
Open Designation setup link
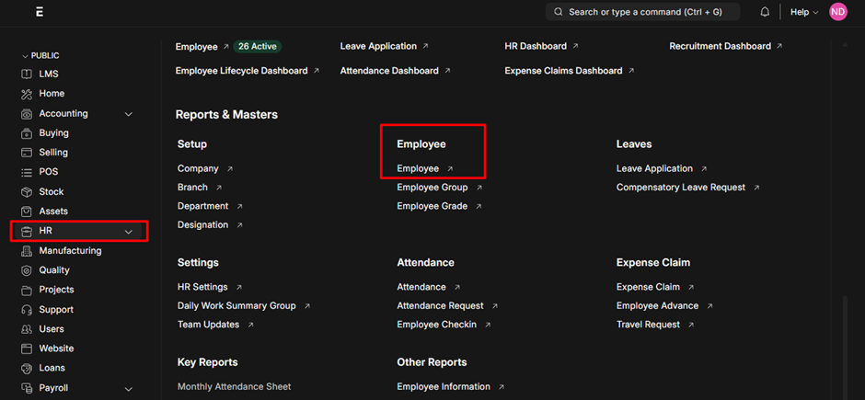[x=202, y=224]
